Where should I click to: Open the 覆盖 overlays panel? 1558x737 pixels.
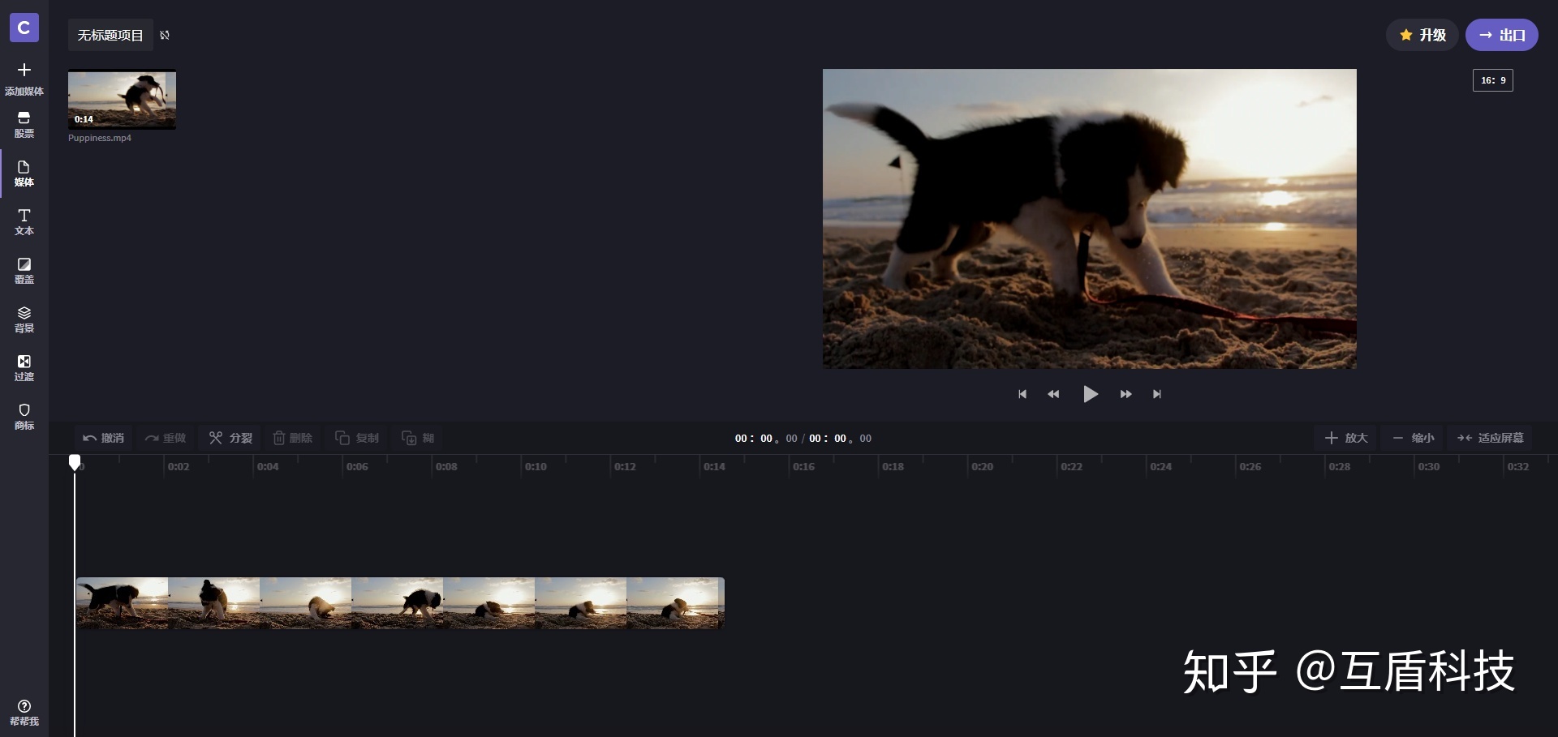click(24, 270)
